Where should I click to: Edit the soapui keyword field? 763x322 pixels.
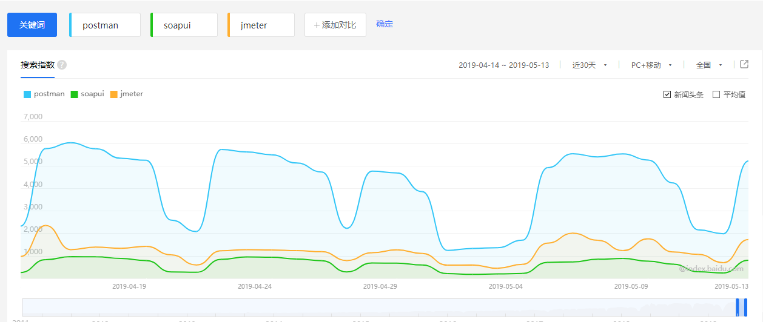tap(184, 25)
